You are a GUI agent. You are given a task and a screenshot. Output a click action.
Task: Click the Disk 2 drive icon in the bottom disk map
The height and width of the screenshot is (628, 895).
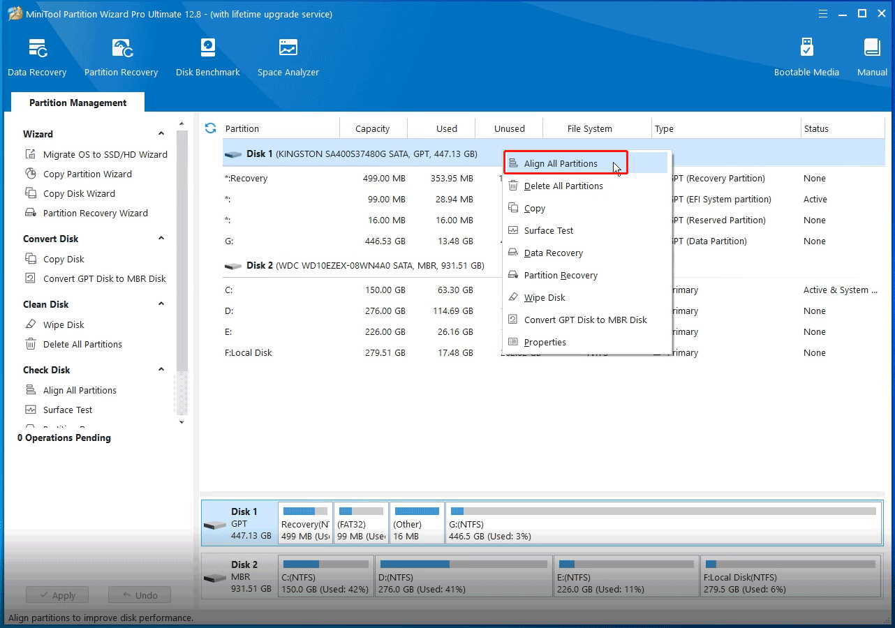pos(215,578)
